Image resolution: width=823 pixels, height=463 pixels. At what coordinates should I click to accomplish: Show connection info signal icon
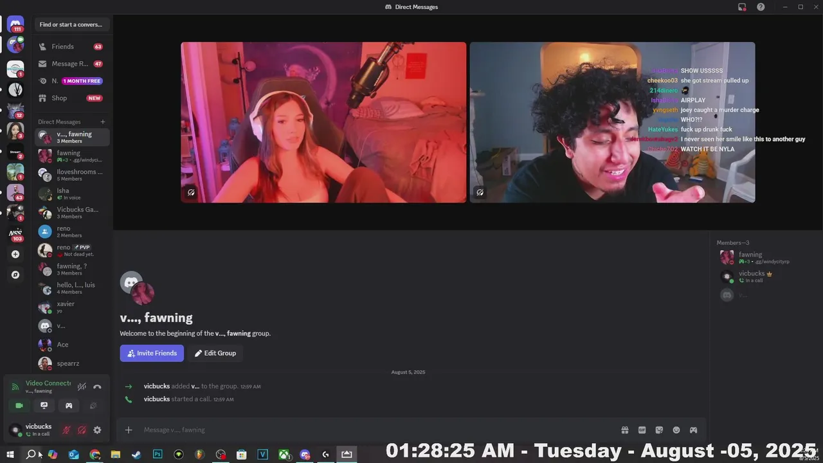click(x=15, y=387)
